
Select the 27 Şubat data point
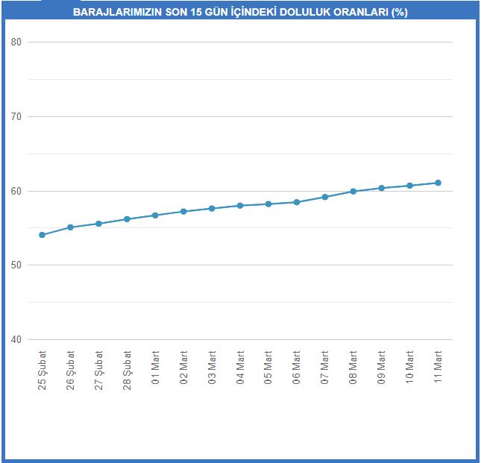pos(98,224)
